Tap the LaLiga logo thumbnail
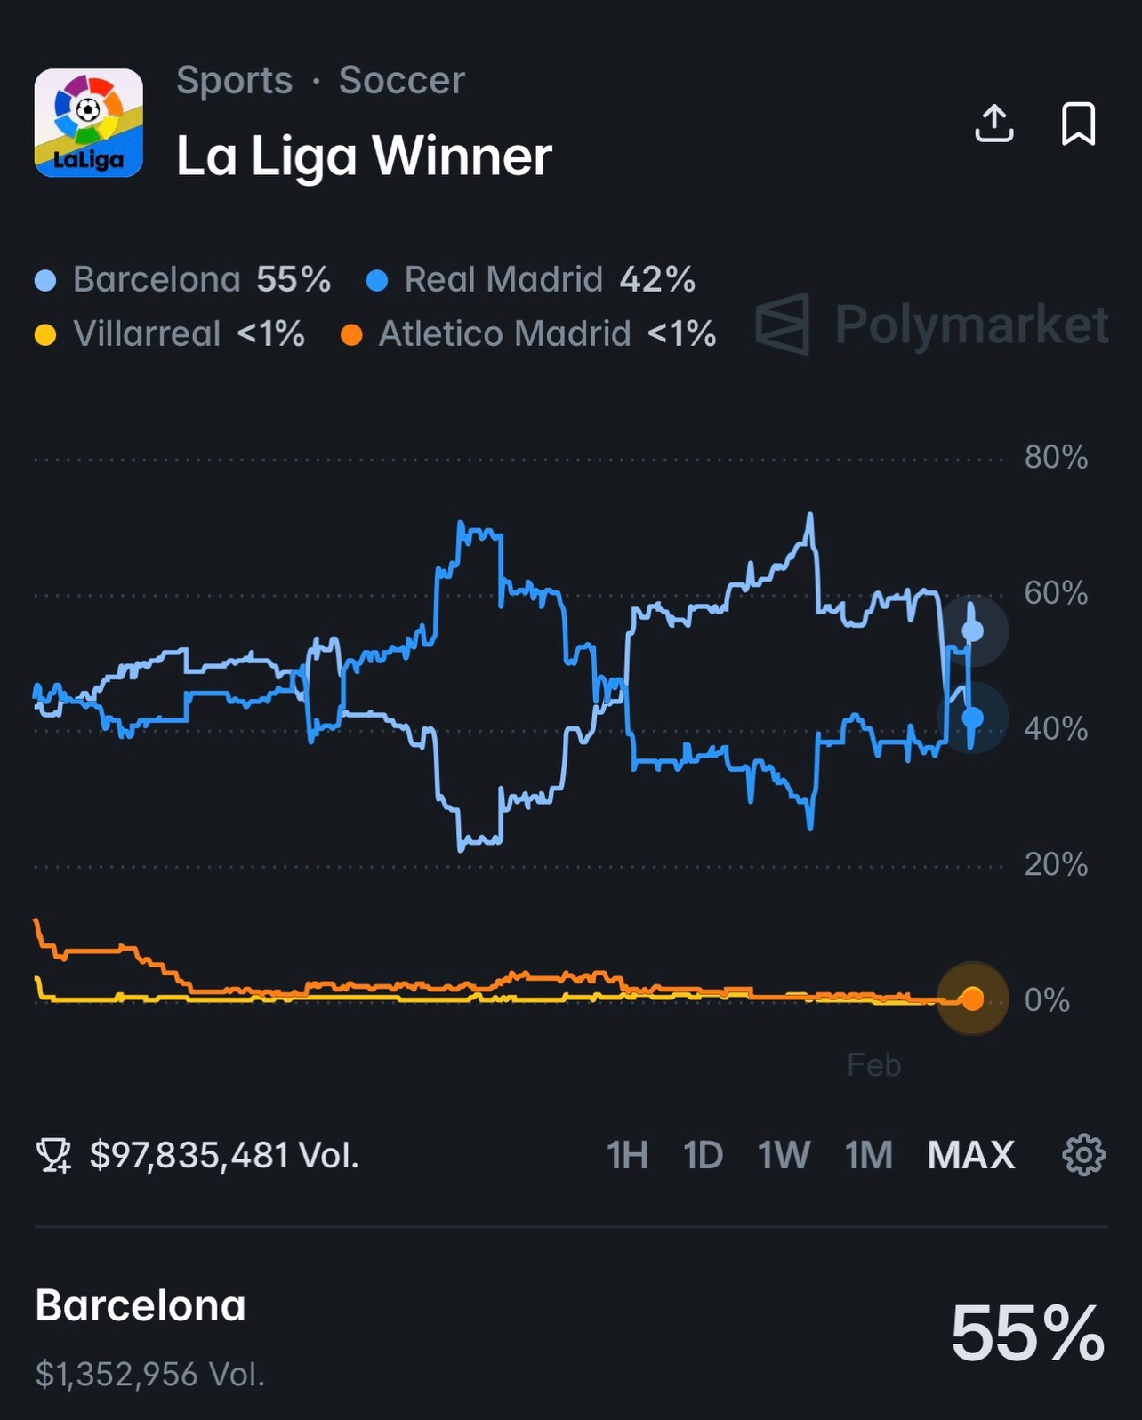 (x=89, y=124)
